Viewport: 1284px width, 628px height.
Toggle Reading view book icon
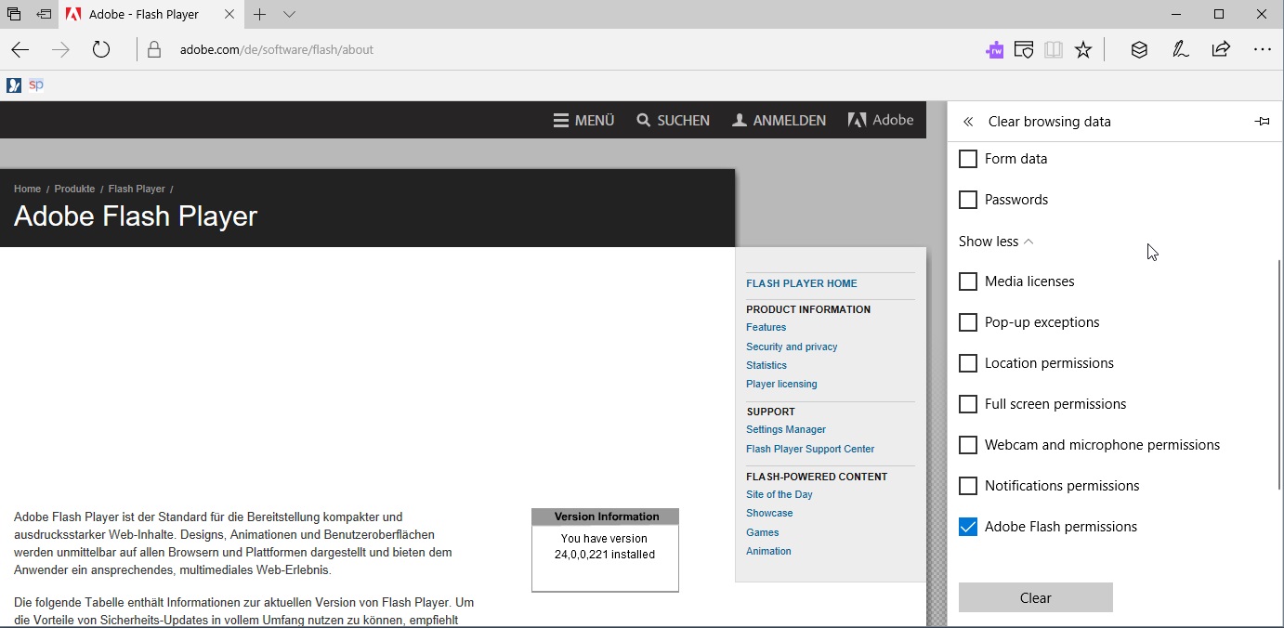coord(1053,50)
